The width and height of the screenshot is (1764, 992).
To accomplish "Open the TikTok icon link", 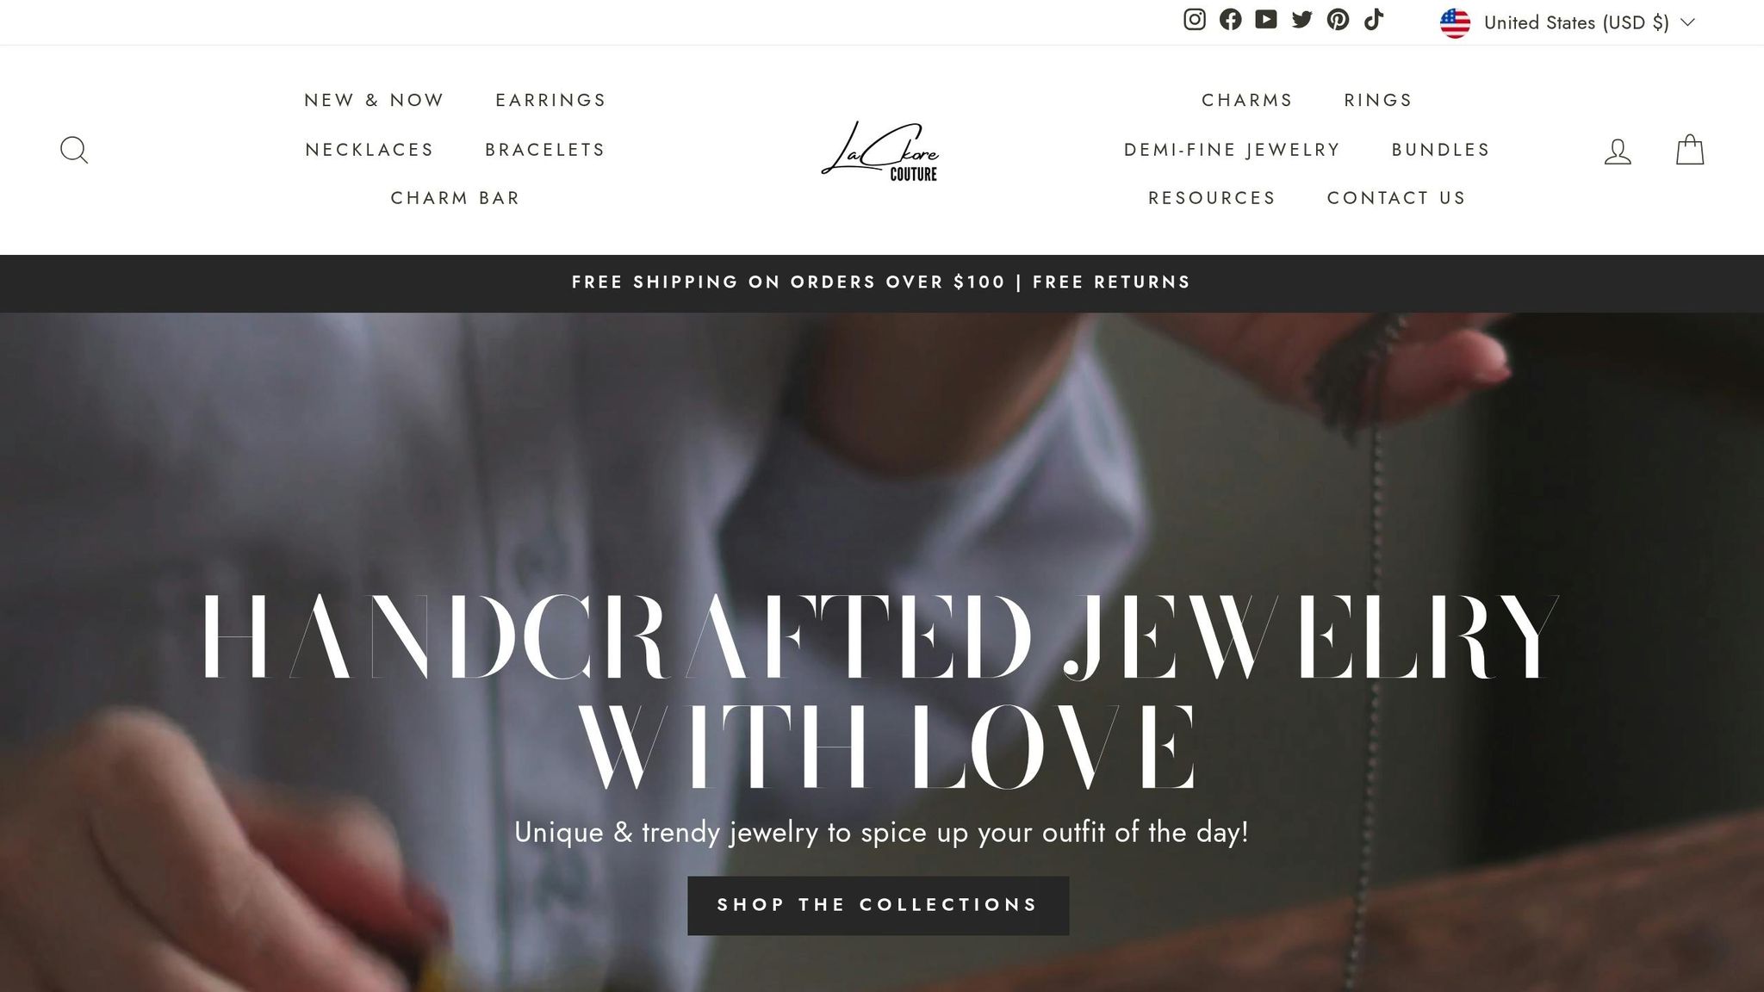I will (x=1374, y=20).
